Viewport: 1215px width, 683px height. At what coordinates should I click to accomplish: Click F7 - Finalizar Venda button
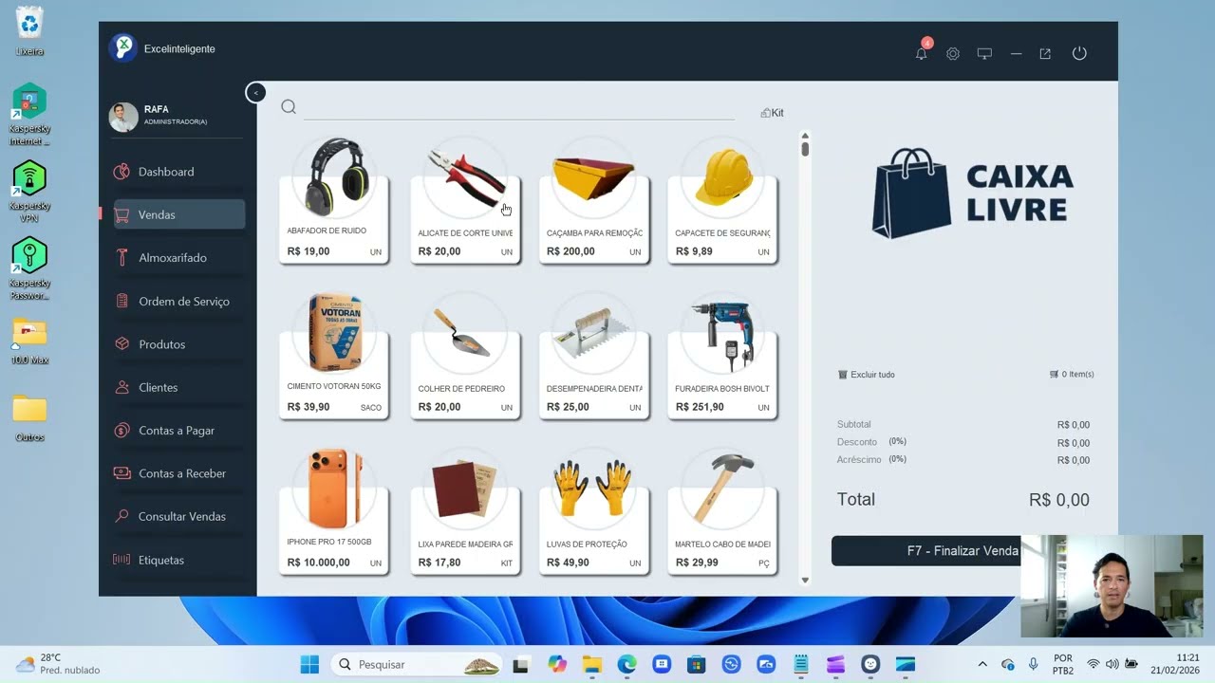tap(963, 551)
